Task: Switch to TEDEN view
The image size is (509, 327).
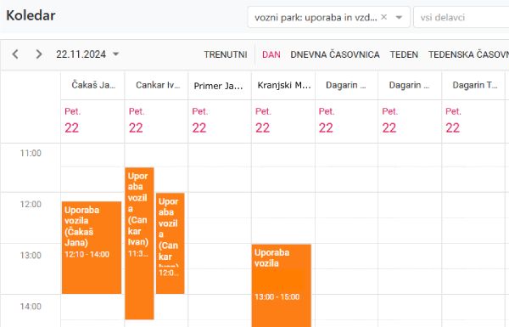Action: 404,54
